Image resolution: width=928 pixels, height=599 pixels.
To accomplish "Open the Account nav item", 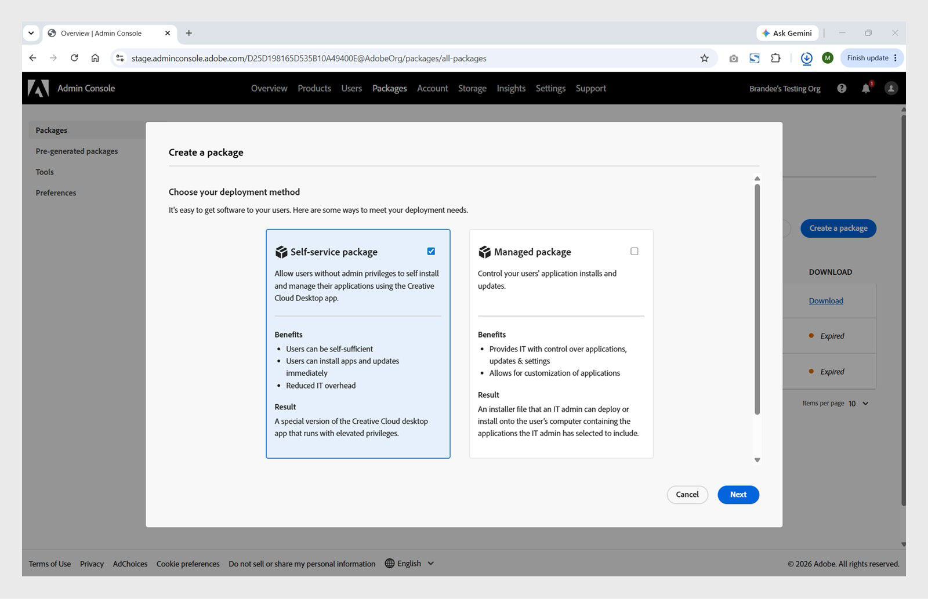I will [x=433, y=88].
